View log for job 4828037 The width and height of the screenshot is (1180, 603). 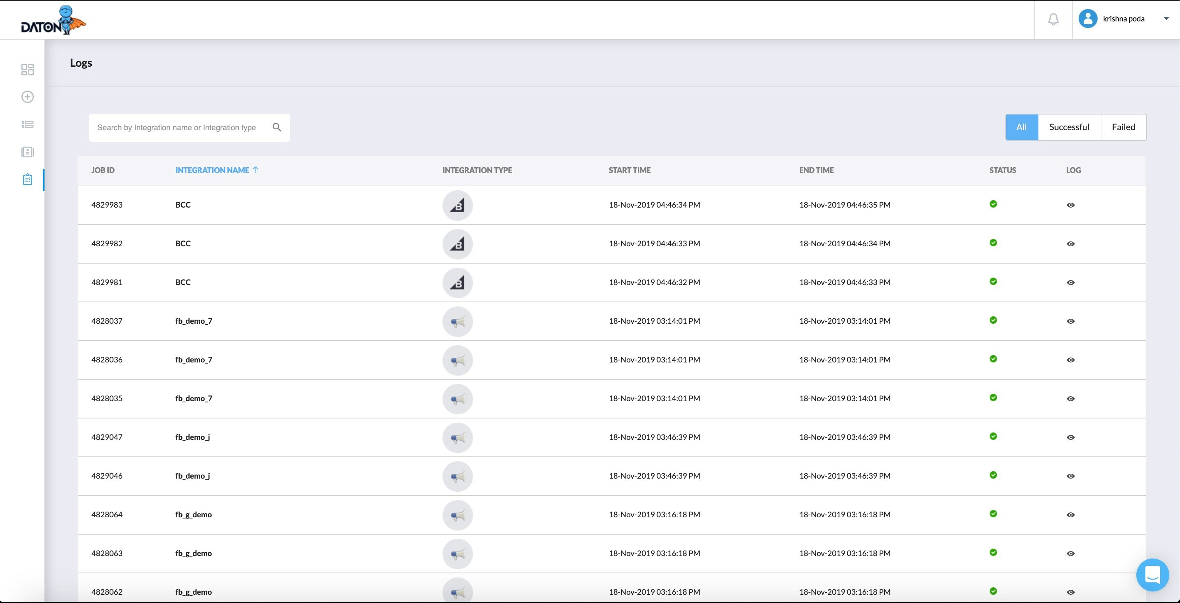(1070, 321)
